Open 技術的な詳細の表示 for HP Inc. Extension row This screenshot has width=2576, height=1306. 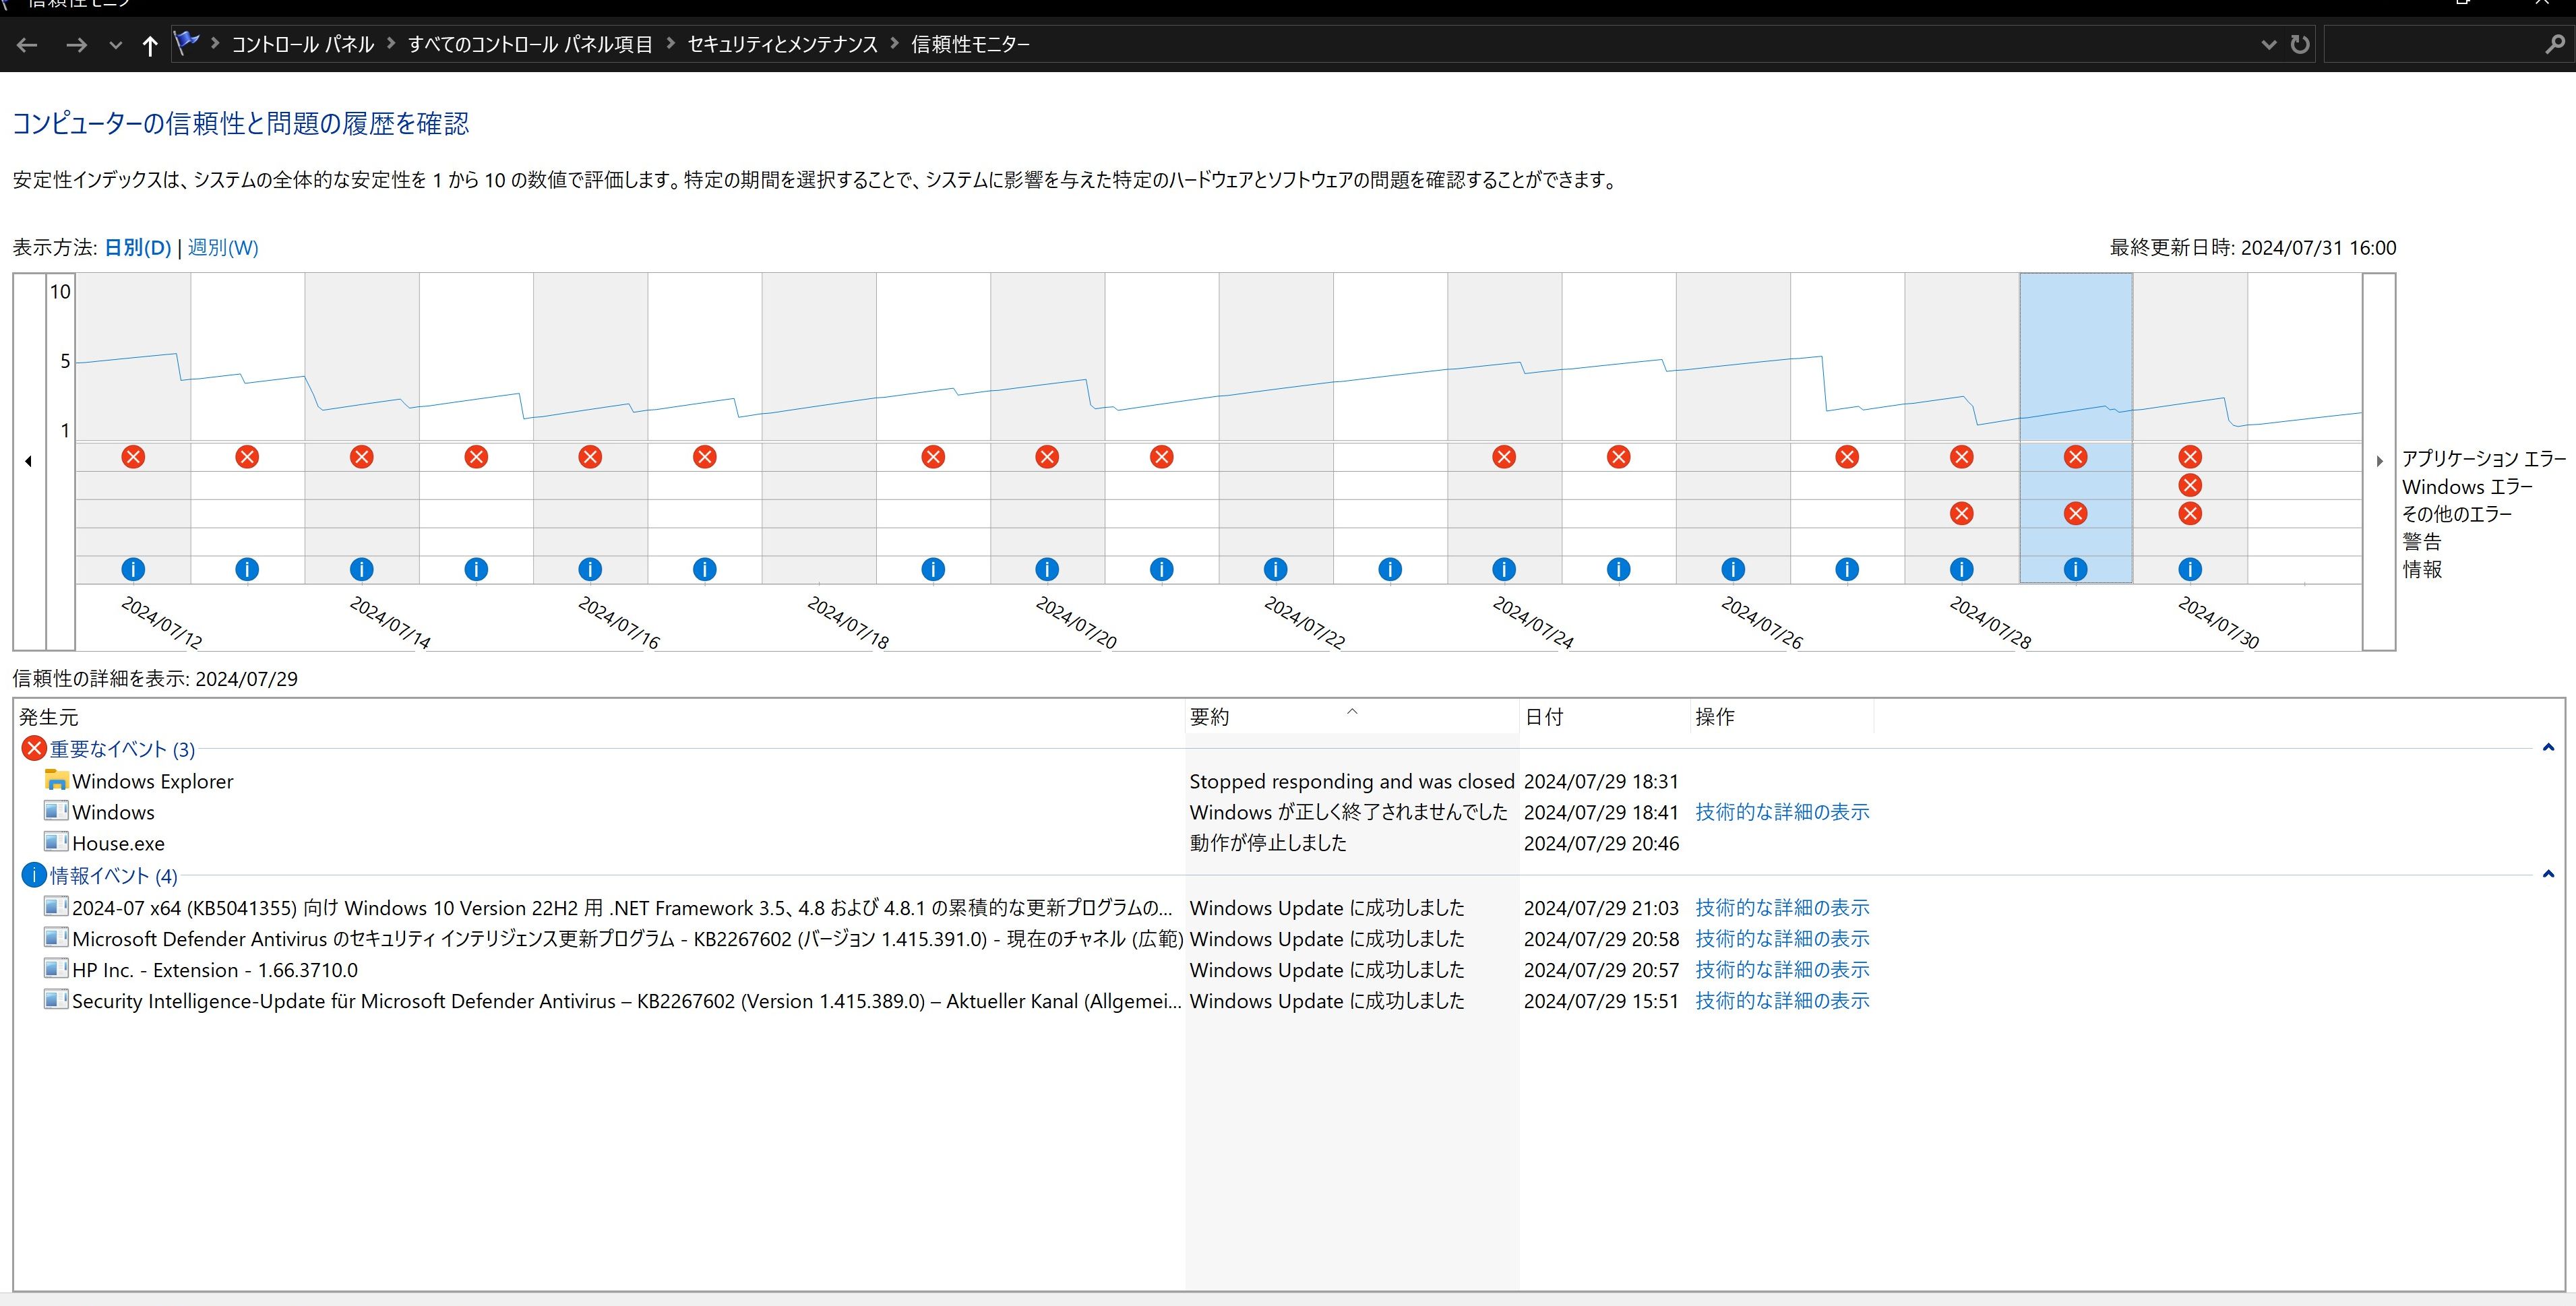pyautogui.click(x=1782, y=970)
